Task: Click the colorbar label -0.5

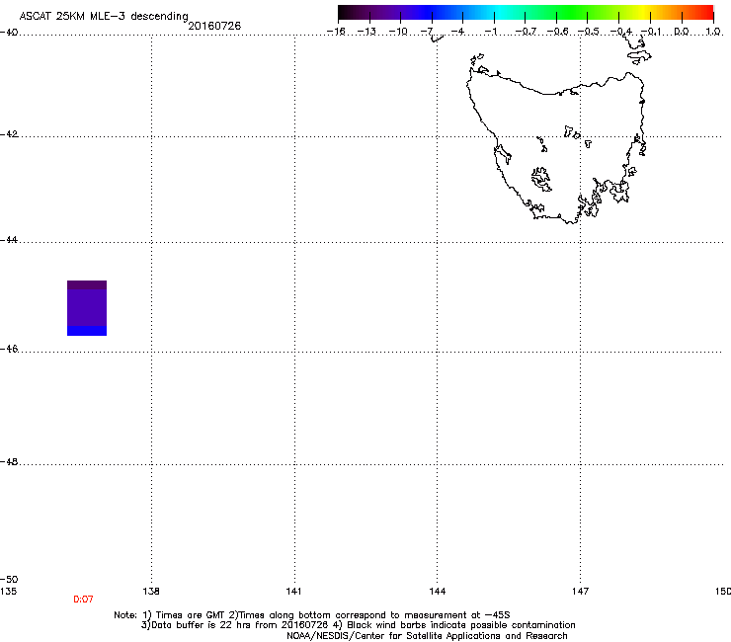Action: 589,32
